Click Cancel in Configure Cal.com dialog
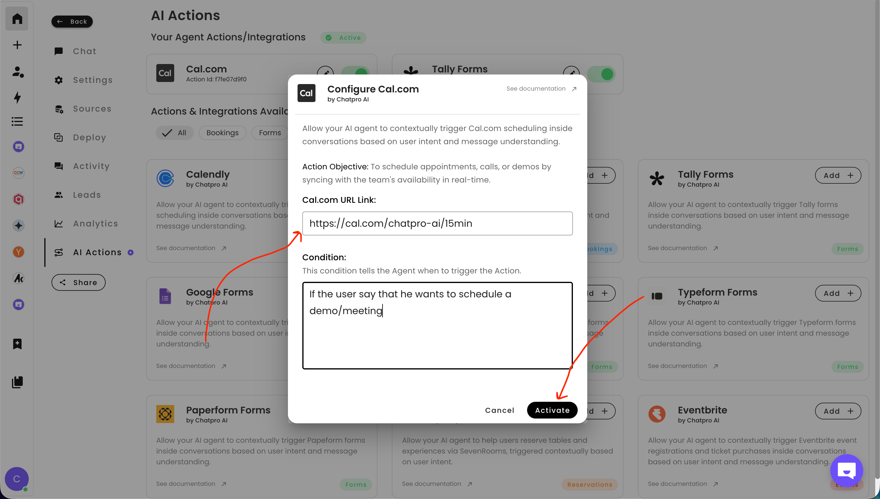880x499 pixels. tap(500, 410)
